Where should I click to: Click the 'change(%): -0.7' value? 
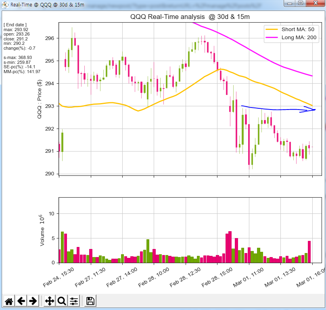[x=19, y=49]
